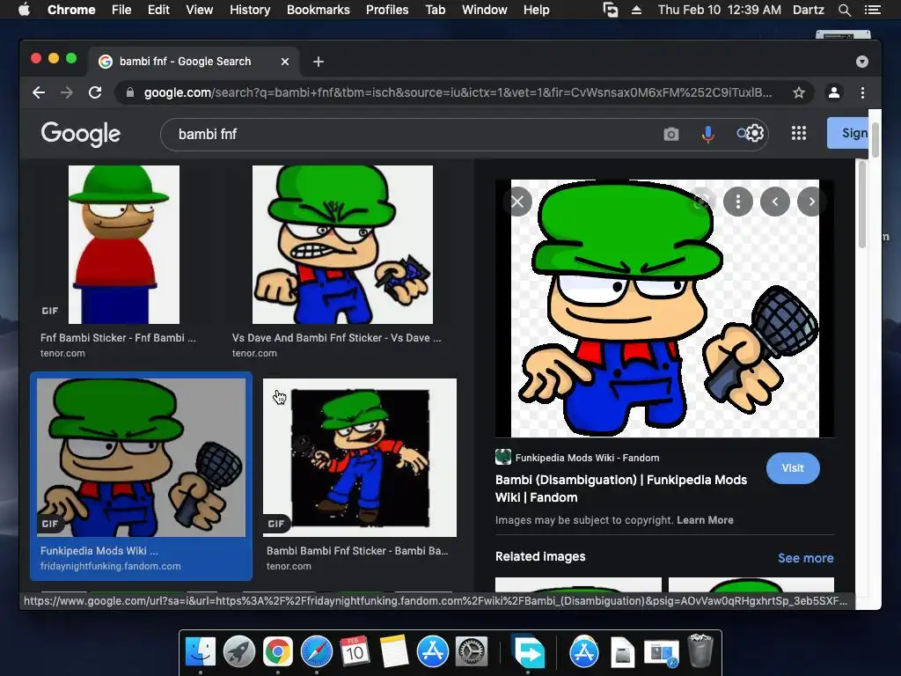The height and width of the screenshot is (676, 901).
Task: Start voice search with microphone icon
Action: [708, 134]
